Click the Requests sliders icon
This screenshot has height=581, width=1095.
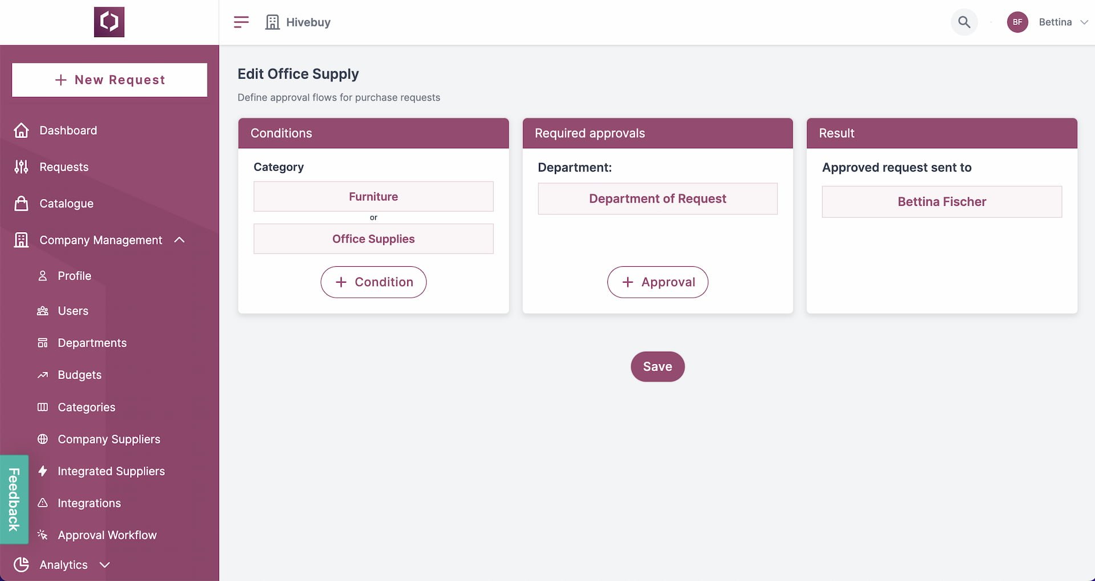tap(21, 167)
